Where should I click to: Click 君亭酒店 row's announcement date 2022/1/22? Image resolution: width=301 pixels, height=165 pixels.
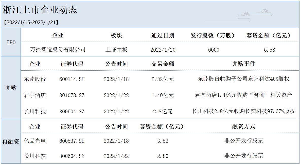pyautogui.click(x=116, y=95)
